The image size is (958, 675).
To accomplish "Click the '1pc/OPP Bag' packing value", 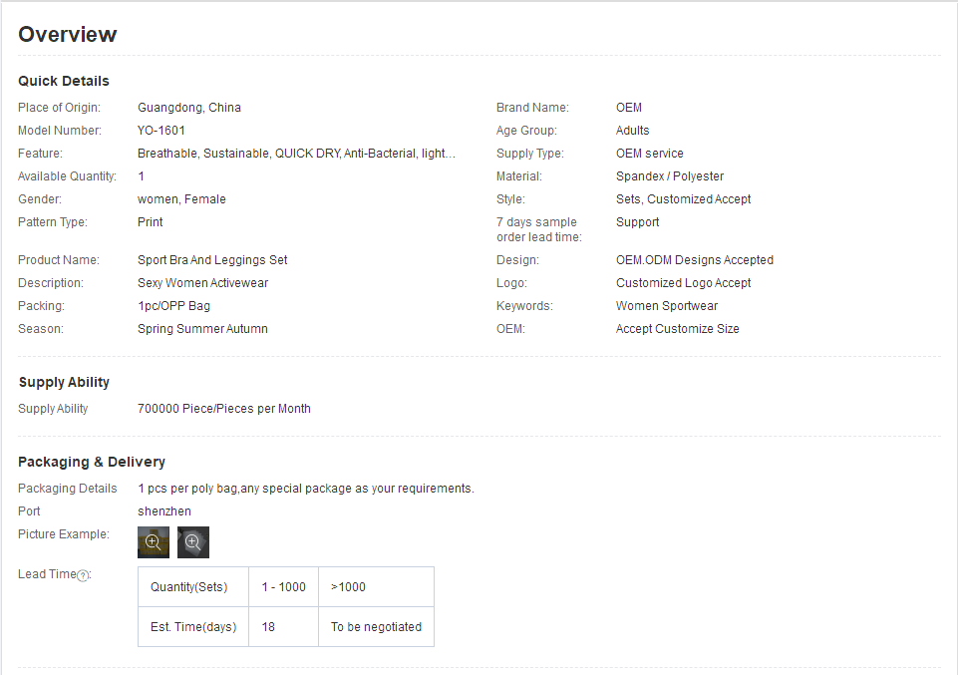I will [174, 305].
